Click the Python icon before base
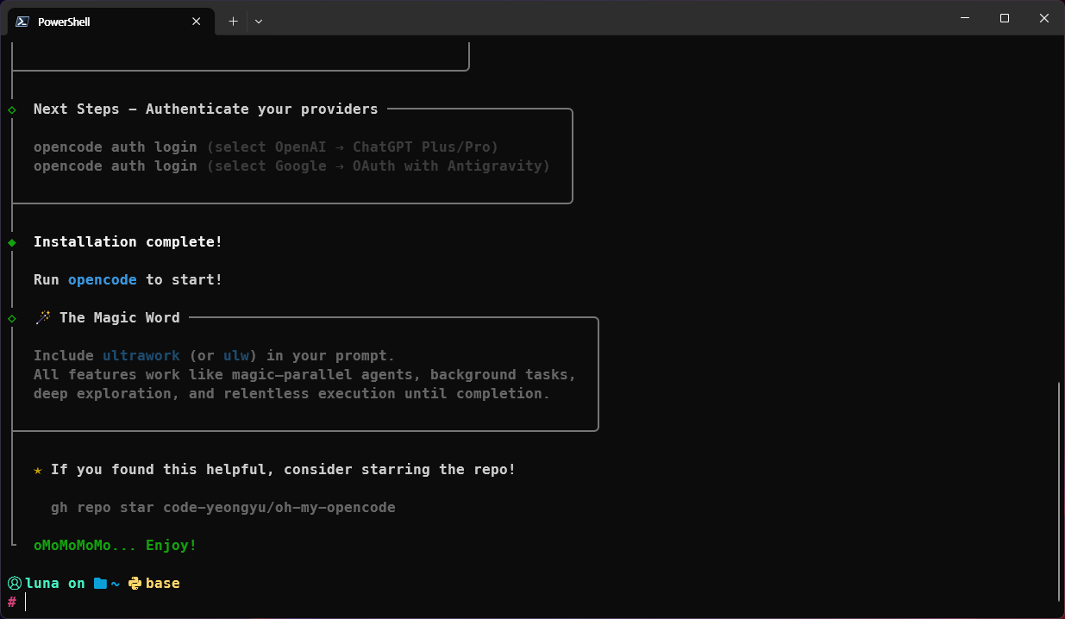Image resolution: width=1065 pixels, height=619 pixels. click(135, 584)
